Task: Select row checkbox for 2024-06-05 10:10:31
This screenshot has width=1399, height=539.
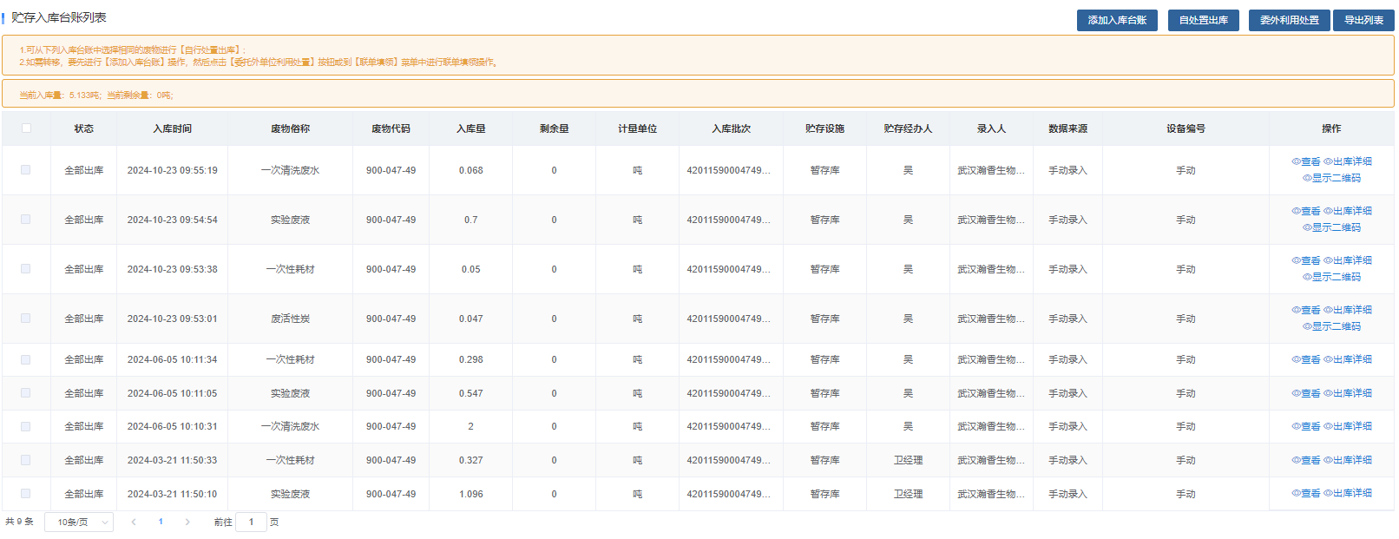Action: [x=26, y=426]
